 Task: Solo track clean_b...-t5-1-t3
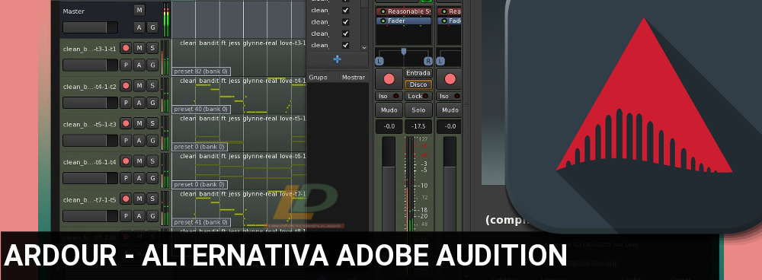(x=152, y=123)
